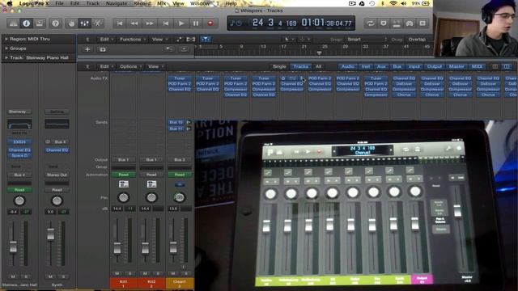Click Clean1 channel pan knob
The width and height of the screenshot is (518, 291).
(180, 197)
